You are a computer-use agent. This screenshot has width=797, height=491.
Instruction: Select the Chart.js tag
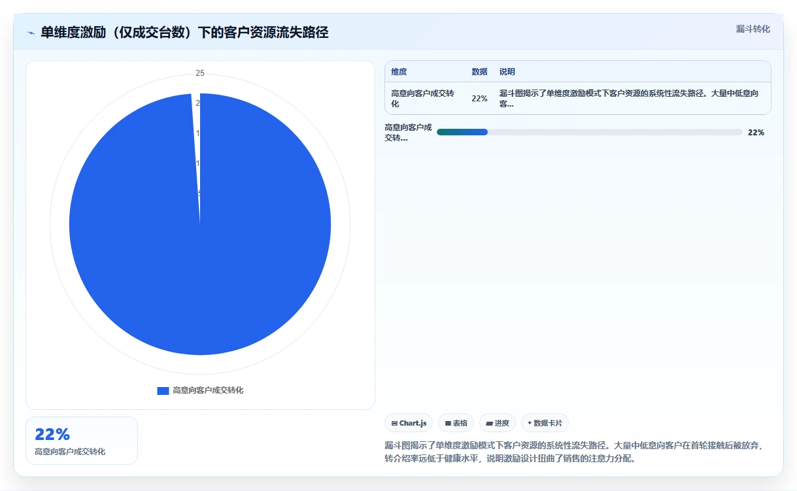point(409,423)
